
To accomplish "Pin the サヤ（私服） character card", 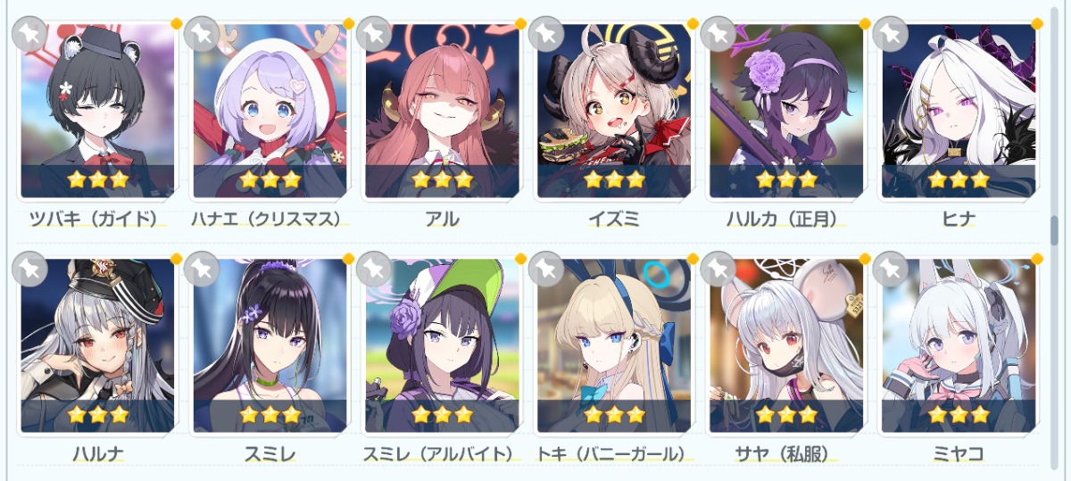I will (718, 269).
